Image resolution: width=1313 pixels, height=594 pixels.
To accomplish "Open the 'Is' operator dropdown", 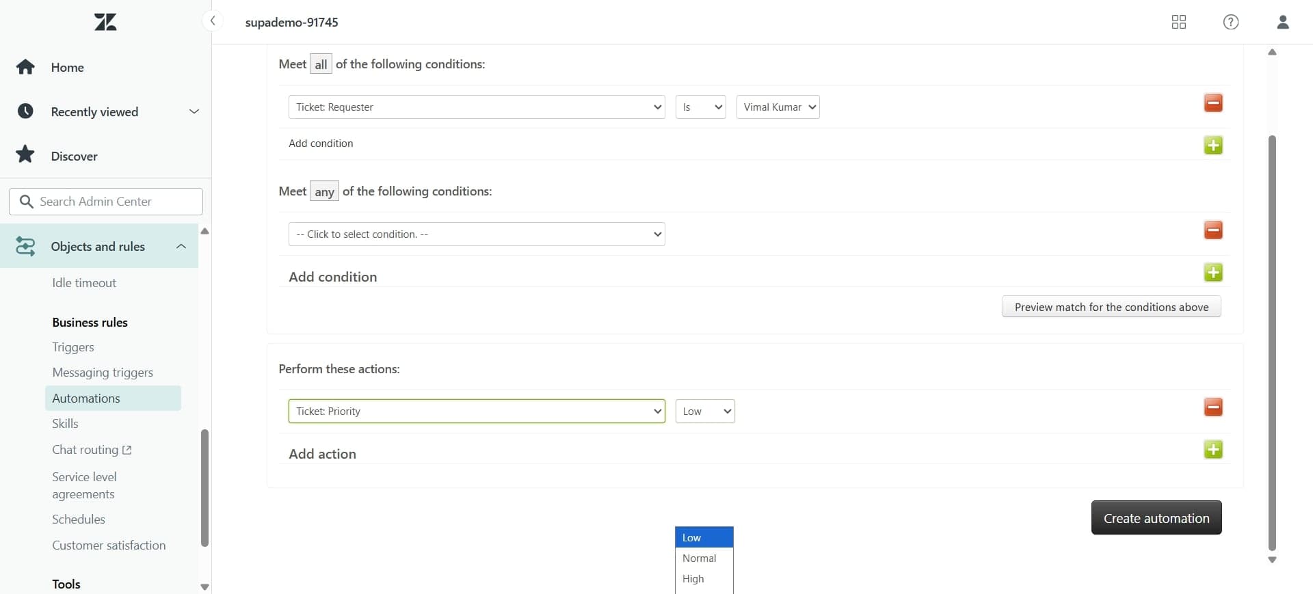I will (x=700, y=107).
